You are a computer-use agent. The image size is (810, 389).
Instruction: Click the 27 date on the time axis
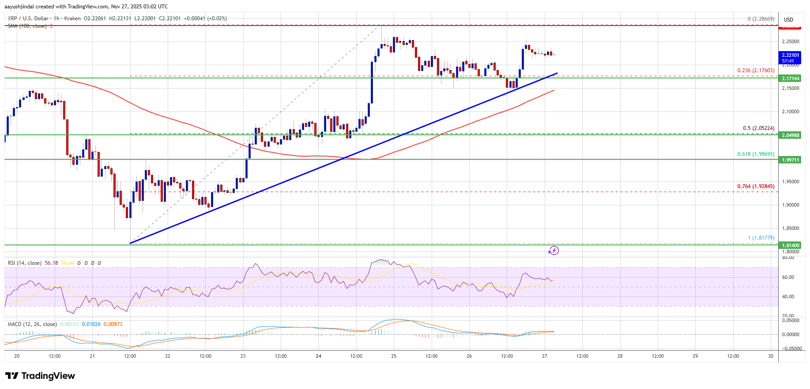[x=545, y=356]
